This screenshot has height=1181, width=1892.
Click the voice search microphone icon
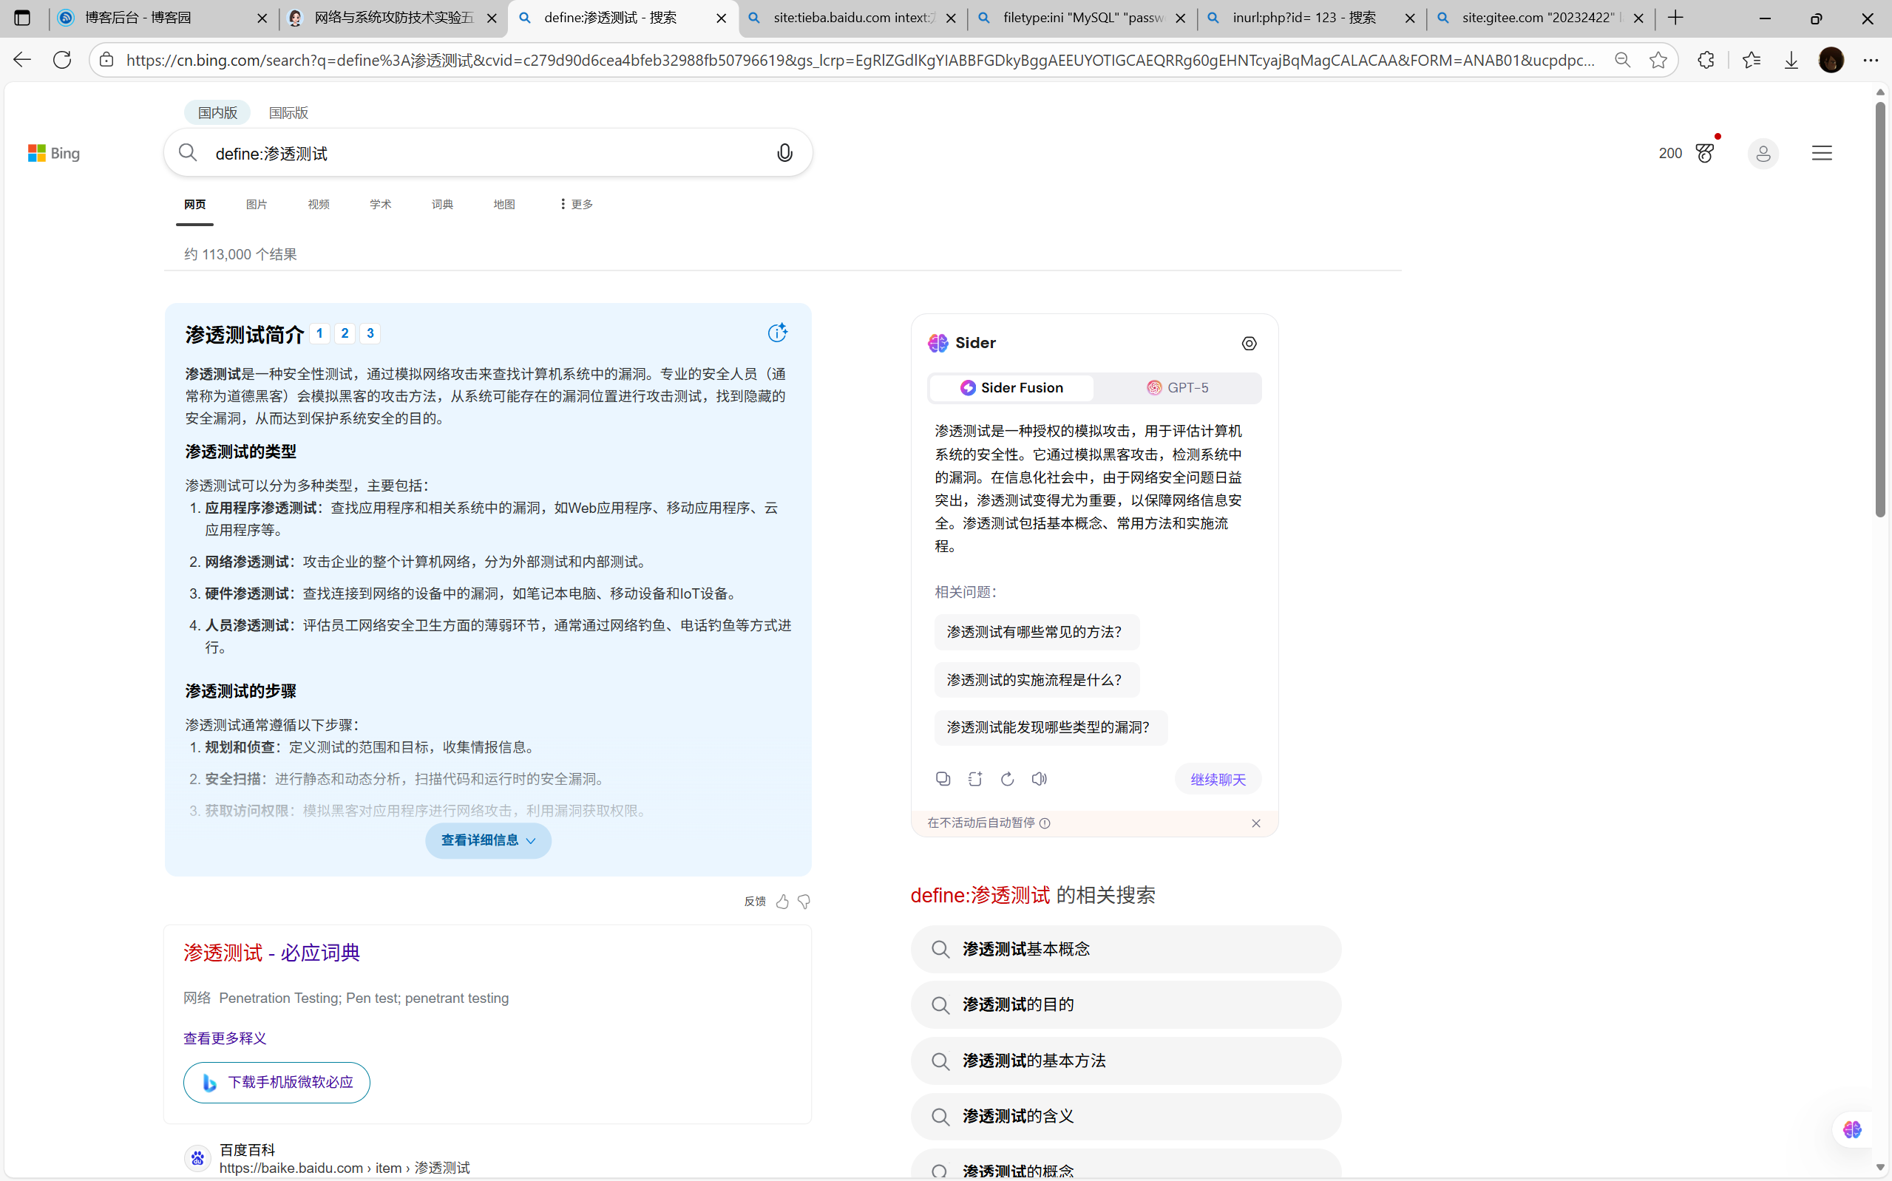(784, 153)
